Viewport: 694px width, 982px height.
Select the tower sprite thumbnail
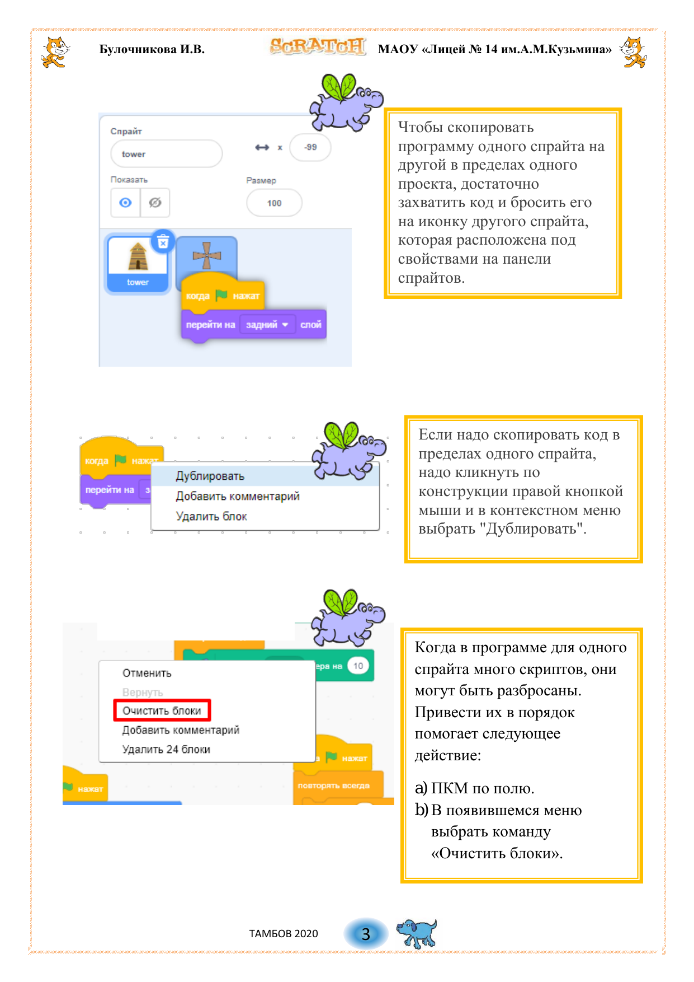(x=138, y=262)
